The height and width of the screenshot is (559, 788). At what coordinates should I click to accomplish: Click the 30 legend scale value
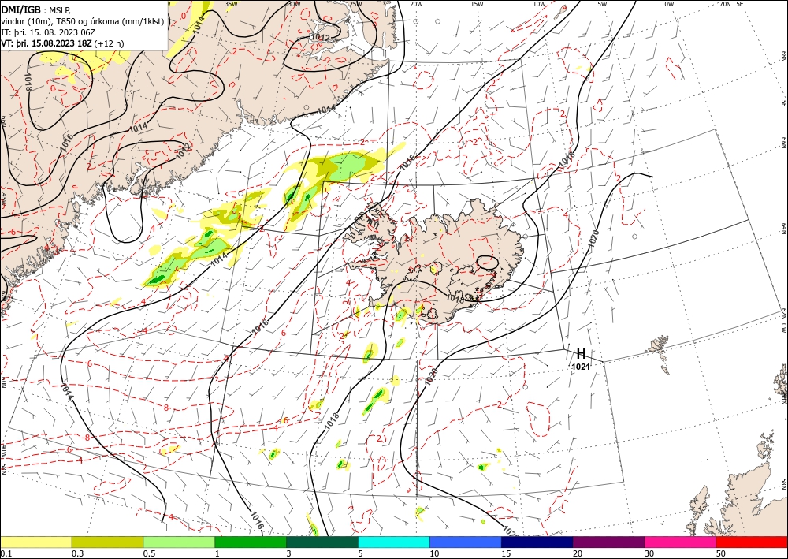650,553
